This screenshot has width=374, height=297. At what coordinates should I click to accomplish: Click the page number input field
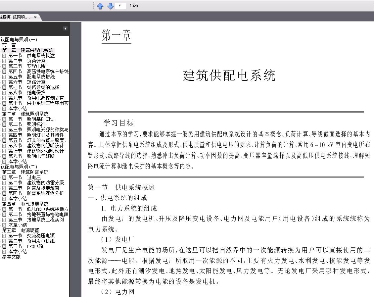pyautogui.click(x=120, y=6)
